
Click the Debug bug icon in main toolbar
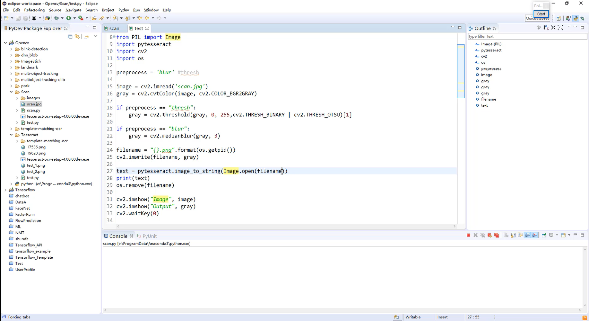56,18
